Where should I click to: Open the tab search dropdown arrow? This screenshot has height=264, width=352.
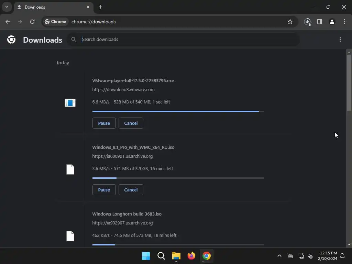coord(7,7)
